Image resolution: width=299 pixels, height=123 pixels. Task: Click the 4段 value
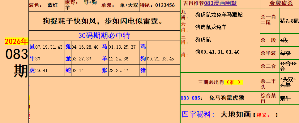pyautogui.click(x=284, y=40)
